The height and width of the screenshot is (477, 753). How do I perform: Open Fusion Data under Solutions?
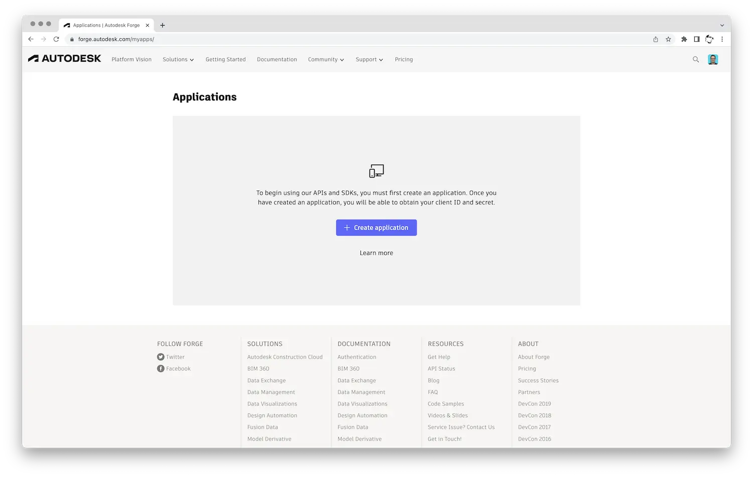pos(263,427)
